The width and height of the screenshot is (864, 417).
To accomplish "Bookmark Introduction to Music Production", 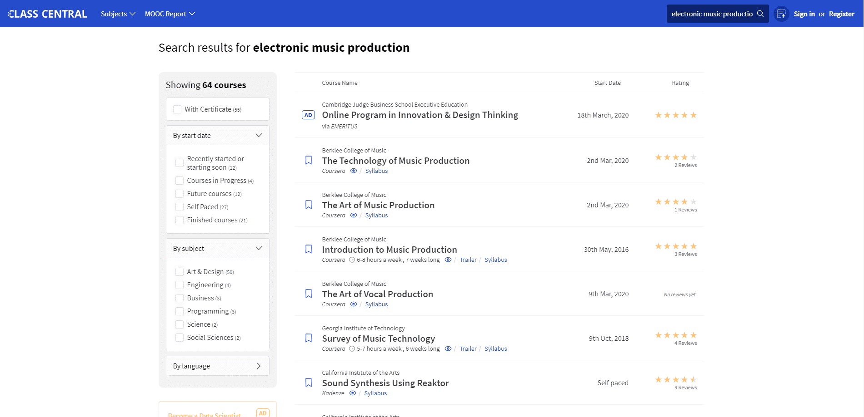I will 309,249.
